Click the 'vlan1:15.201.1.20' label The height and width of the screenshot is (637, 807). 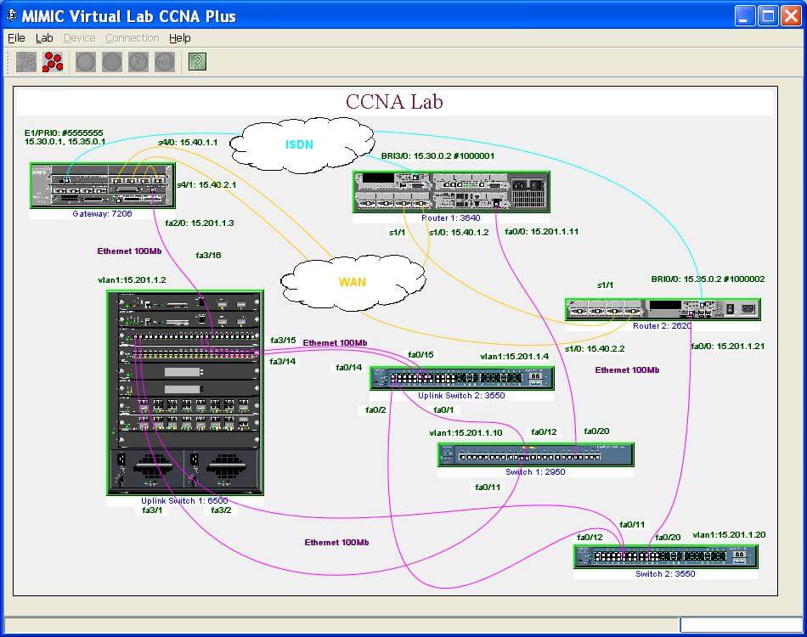(x=729, y=534)
